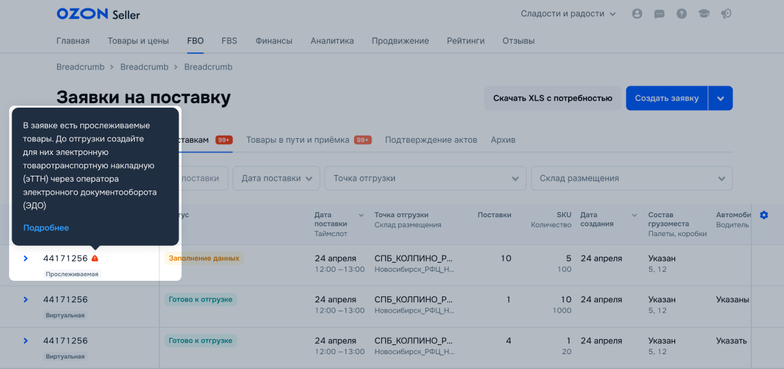Image resolution: width=784 pixels, height=369 pixels.
Task: Open the user profile icon
Action: tap(637, 14)
